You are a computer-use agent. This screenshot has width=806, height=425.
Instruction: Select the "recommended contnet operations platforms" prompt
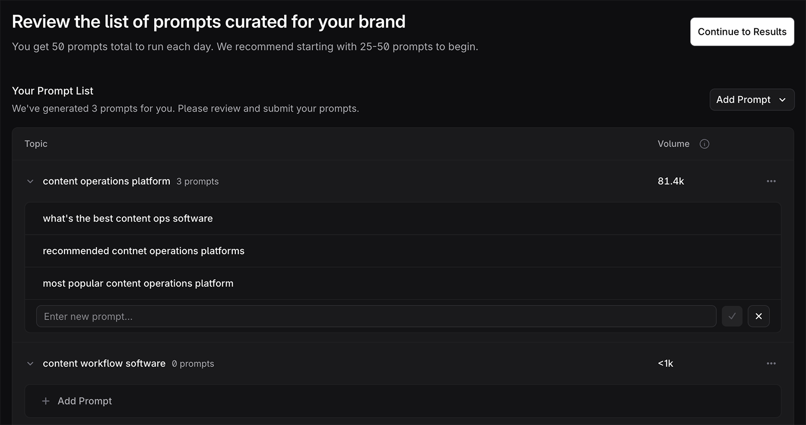144,251
